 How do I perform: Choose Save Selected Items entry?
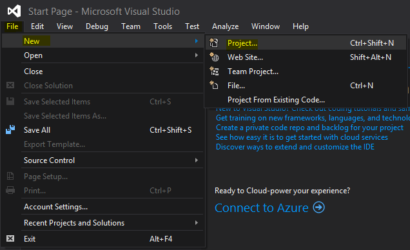click(x=102, y=102)
